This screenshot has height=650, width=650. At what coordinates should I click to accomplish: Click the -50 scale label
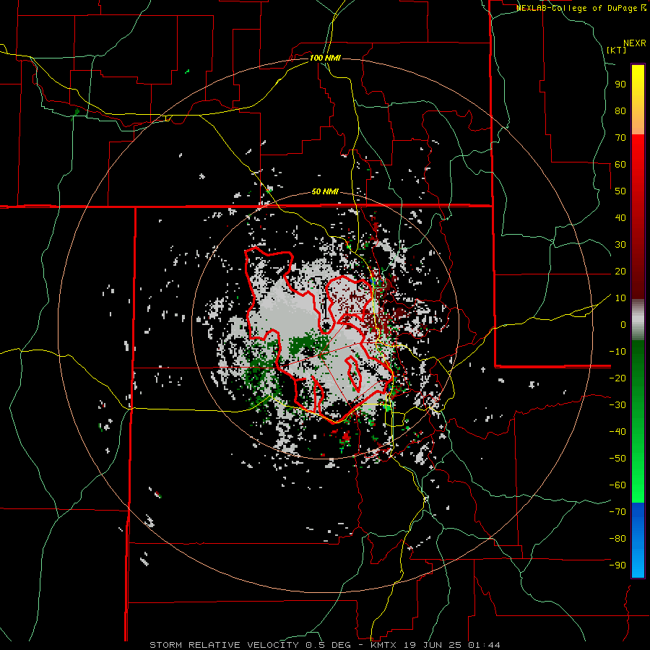point(617,459)
